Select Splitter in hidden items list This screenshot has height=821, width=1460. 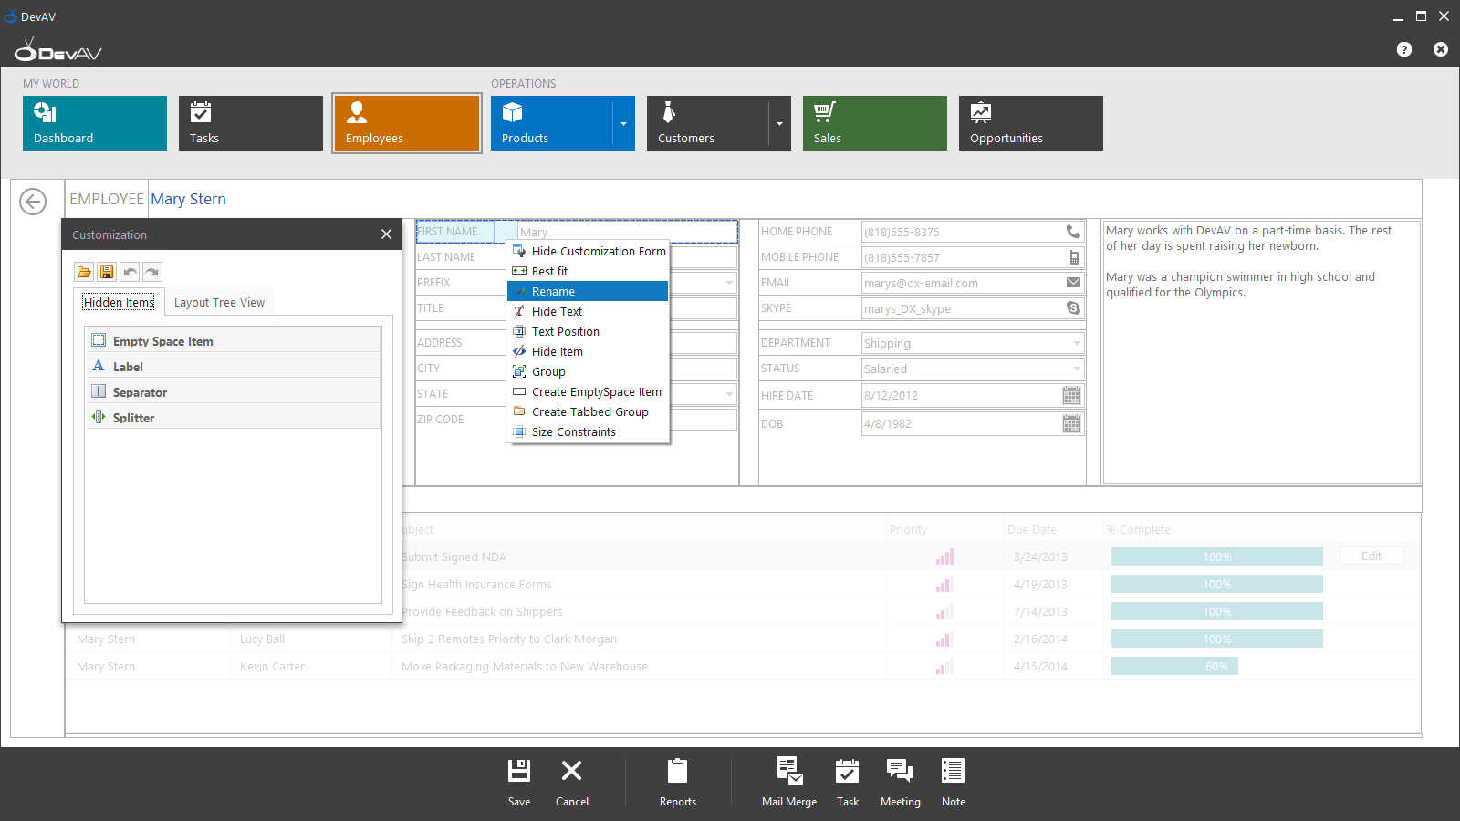point(234,417)
